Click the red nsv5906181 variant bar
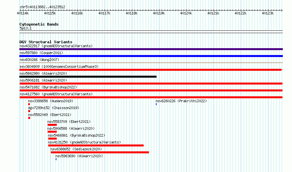 click(x=151, y=84)
